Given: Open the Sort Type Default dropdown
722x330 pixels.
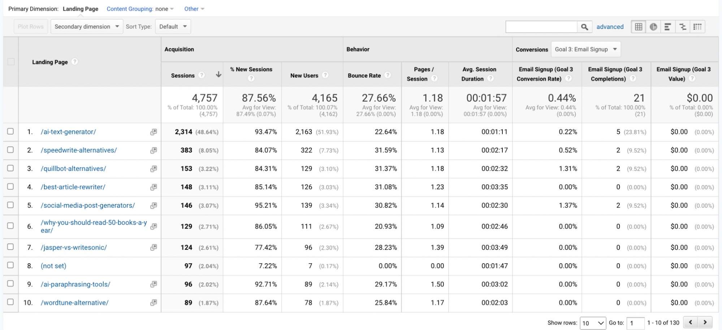Looking at the screenshot, I should pos(173,26).
